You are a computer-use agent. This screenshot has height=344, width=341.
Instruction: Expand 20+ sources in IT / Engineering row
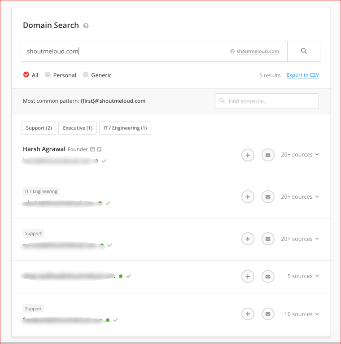[x=300, y=197]
